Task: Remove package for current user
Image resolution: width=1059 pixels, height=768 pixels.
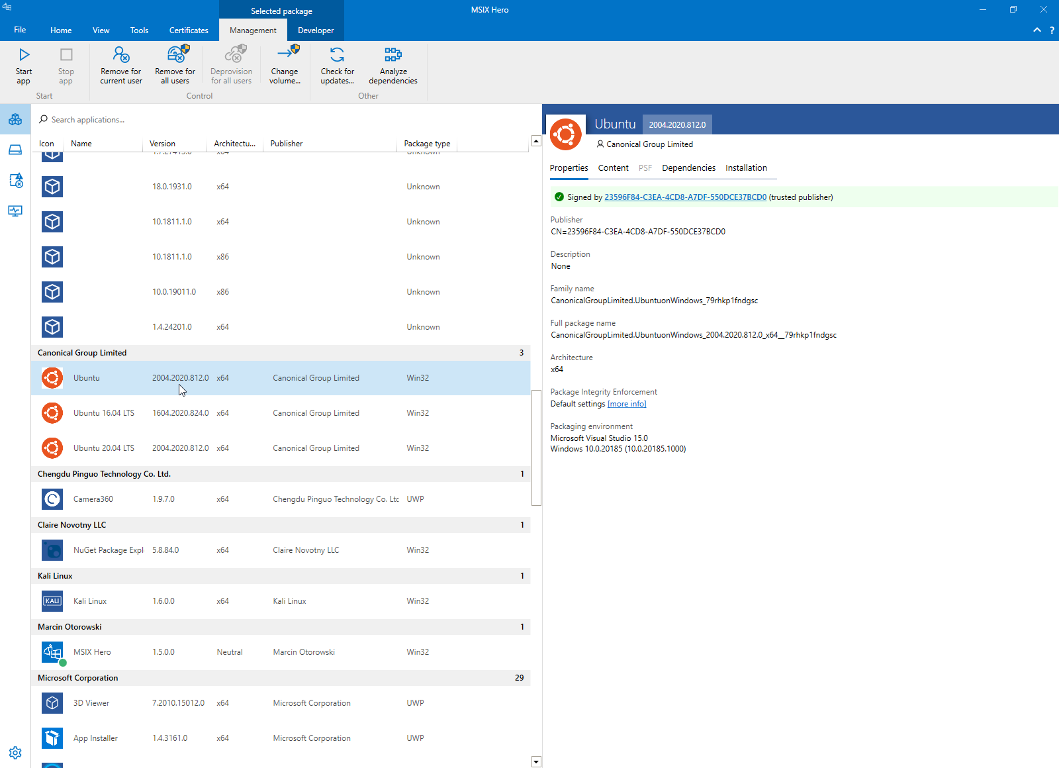Action: pyautogui.click(x=121, y=66)
